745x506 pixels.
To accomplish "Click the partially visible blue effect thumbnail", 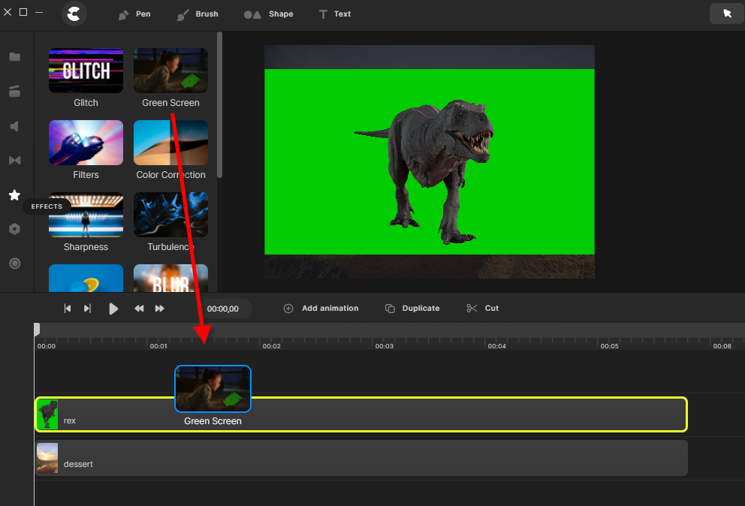I will click(86, 278).
